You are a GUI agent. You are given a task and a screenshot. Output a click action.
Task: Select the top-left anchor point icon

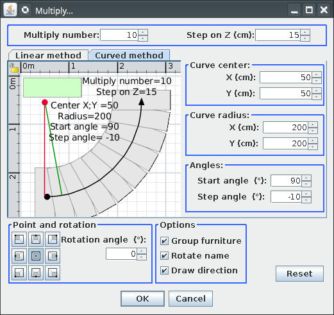[19, 239]
